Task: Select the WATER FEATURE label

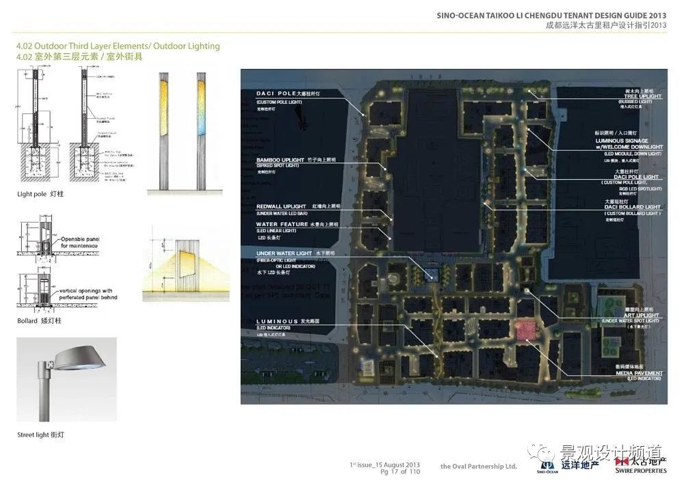Action: [x=281, y=224]
